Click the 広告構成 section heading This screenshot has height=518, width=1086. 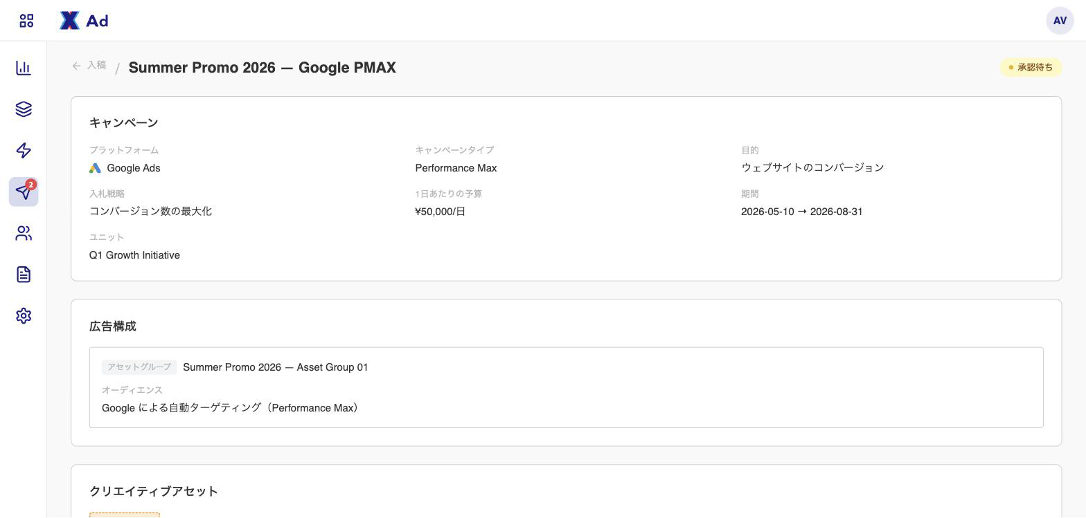pos(113,326)
